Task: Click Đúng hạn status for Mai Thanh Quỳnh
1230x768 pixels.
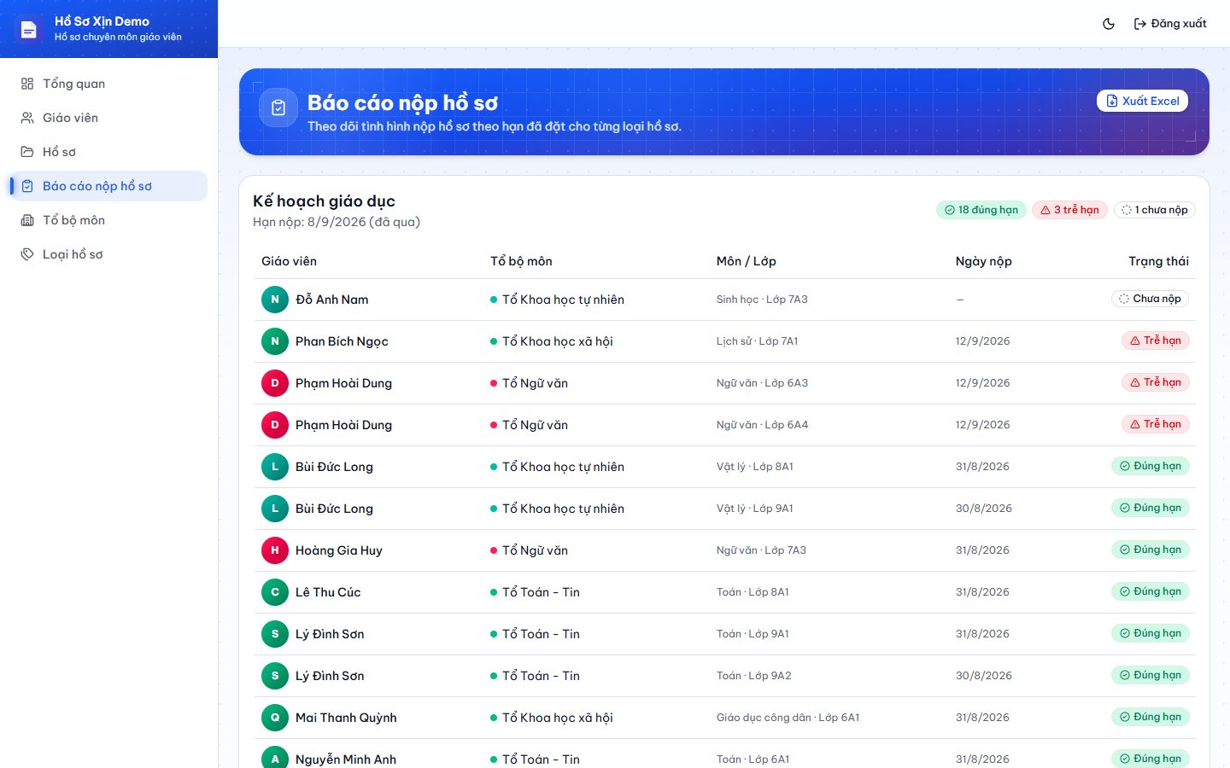Action: [x=1150, y=717]
